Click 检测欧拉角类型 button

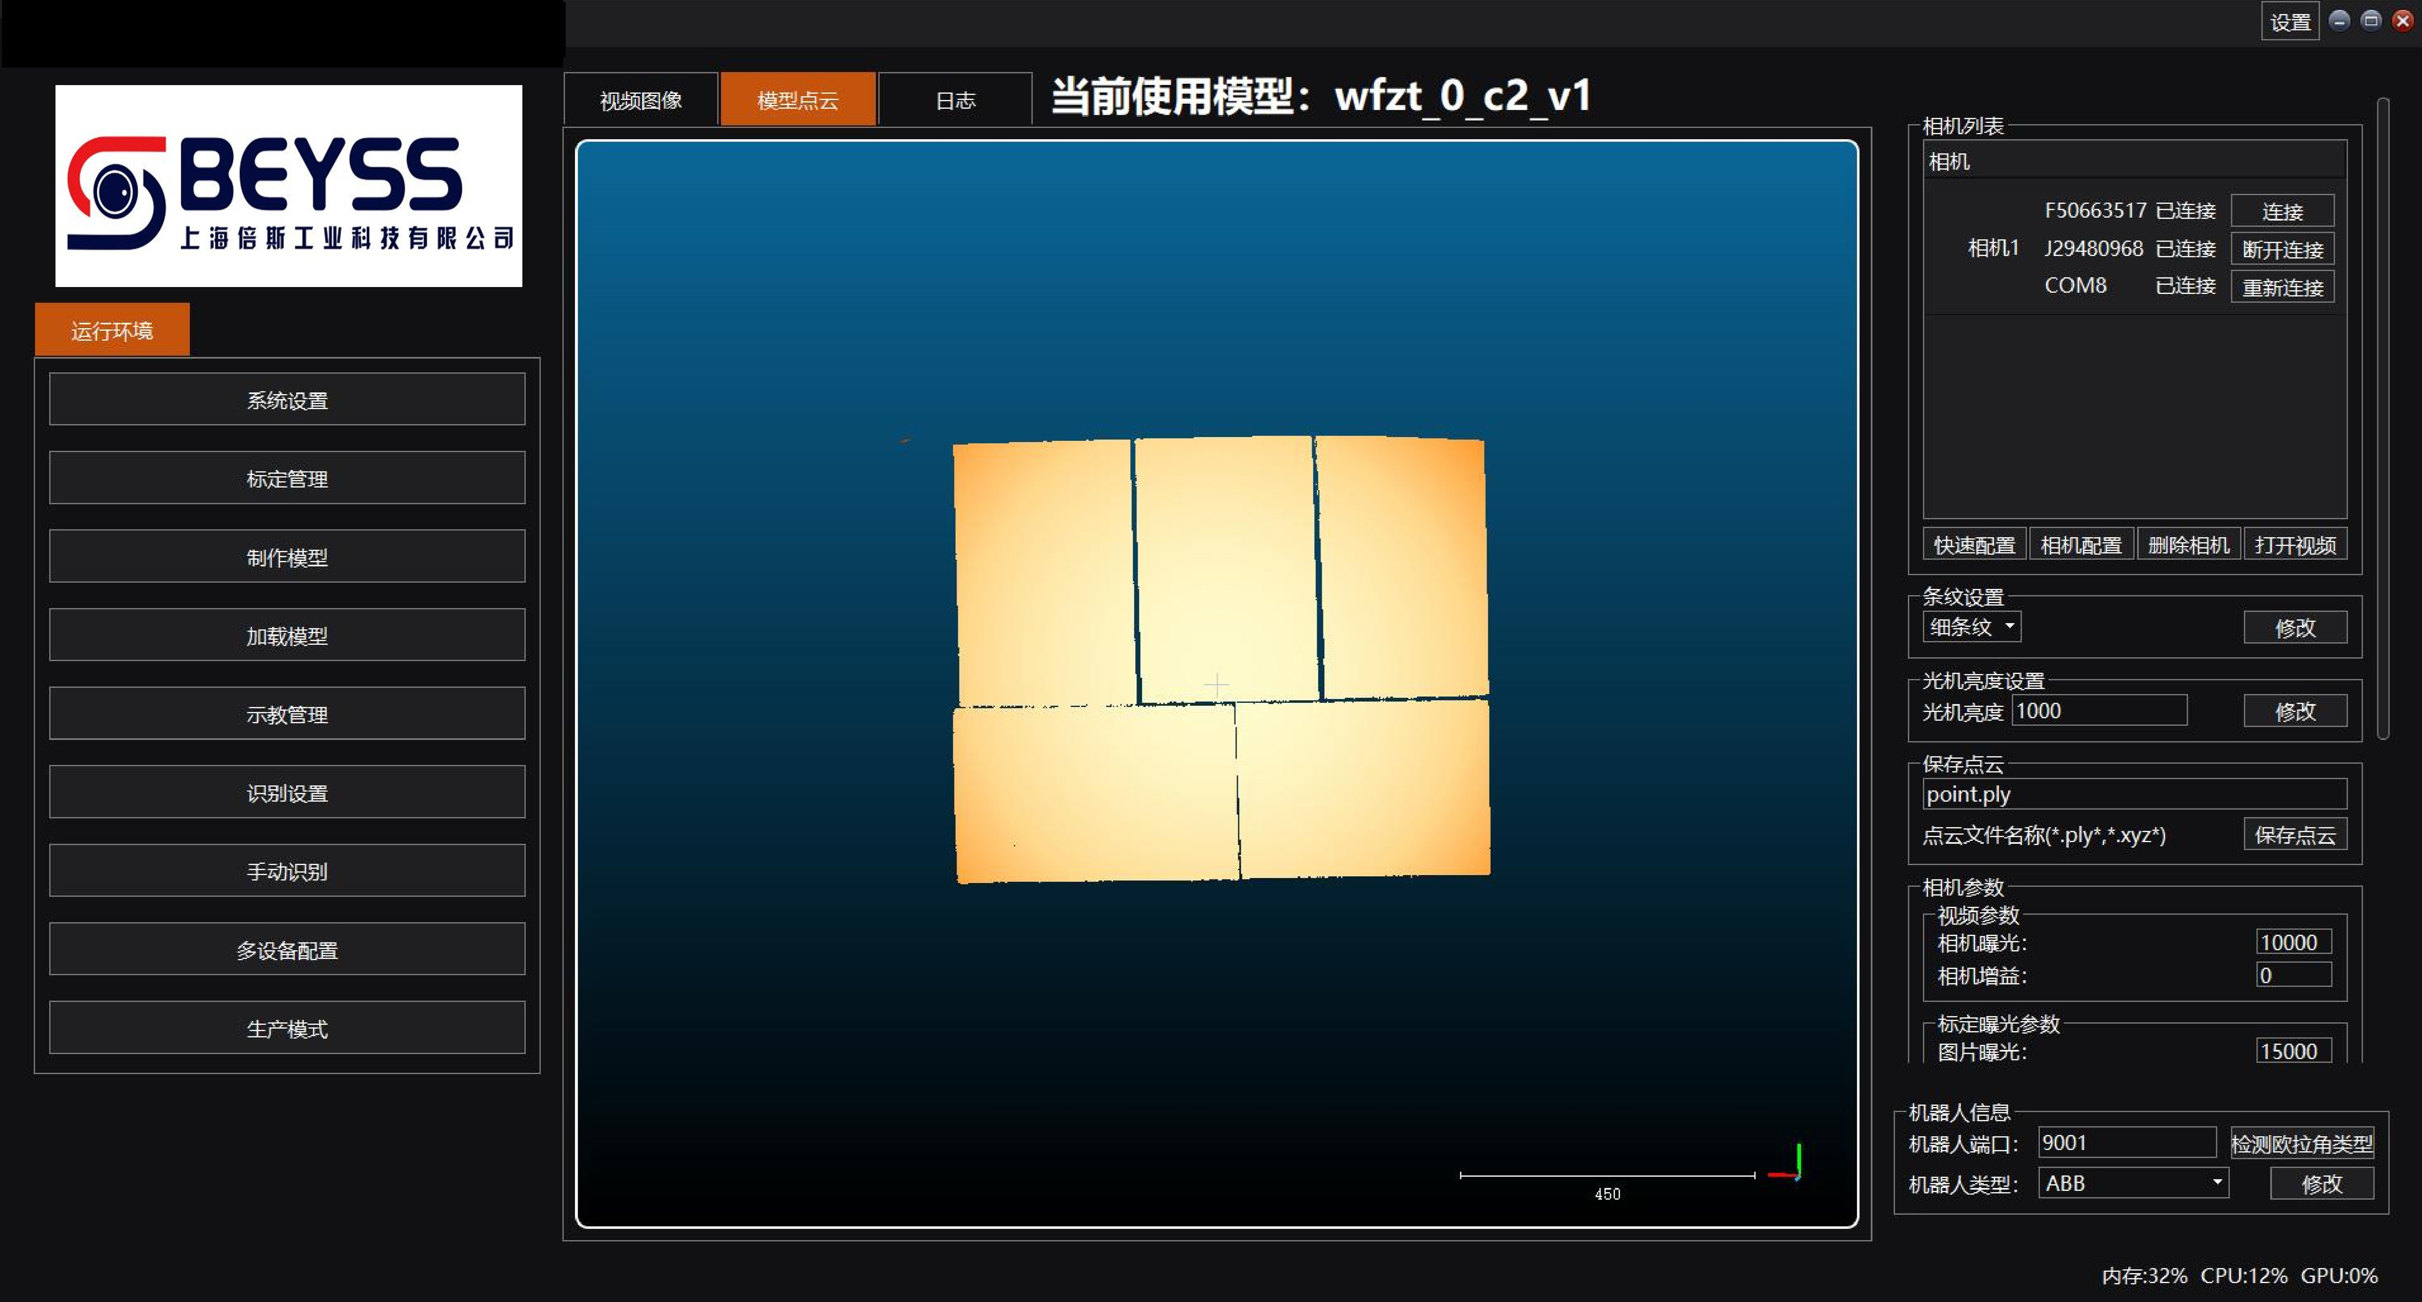coord(2302,1144)
